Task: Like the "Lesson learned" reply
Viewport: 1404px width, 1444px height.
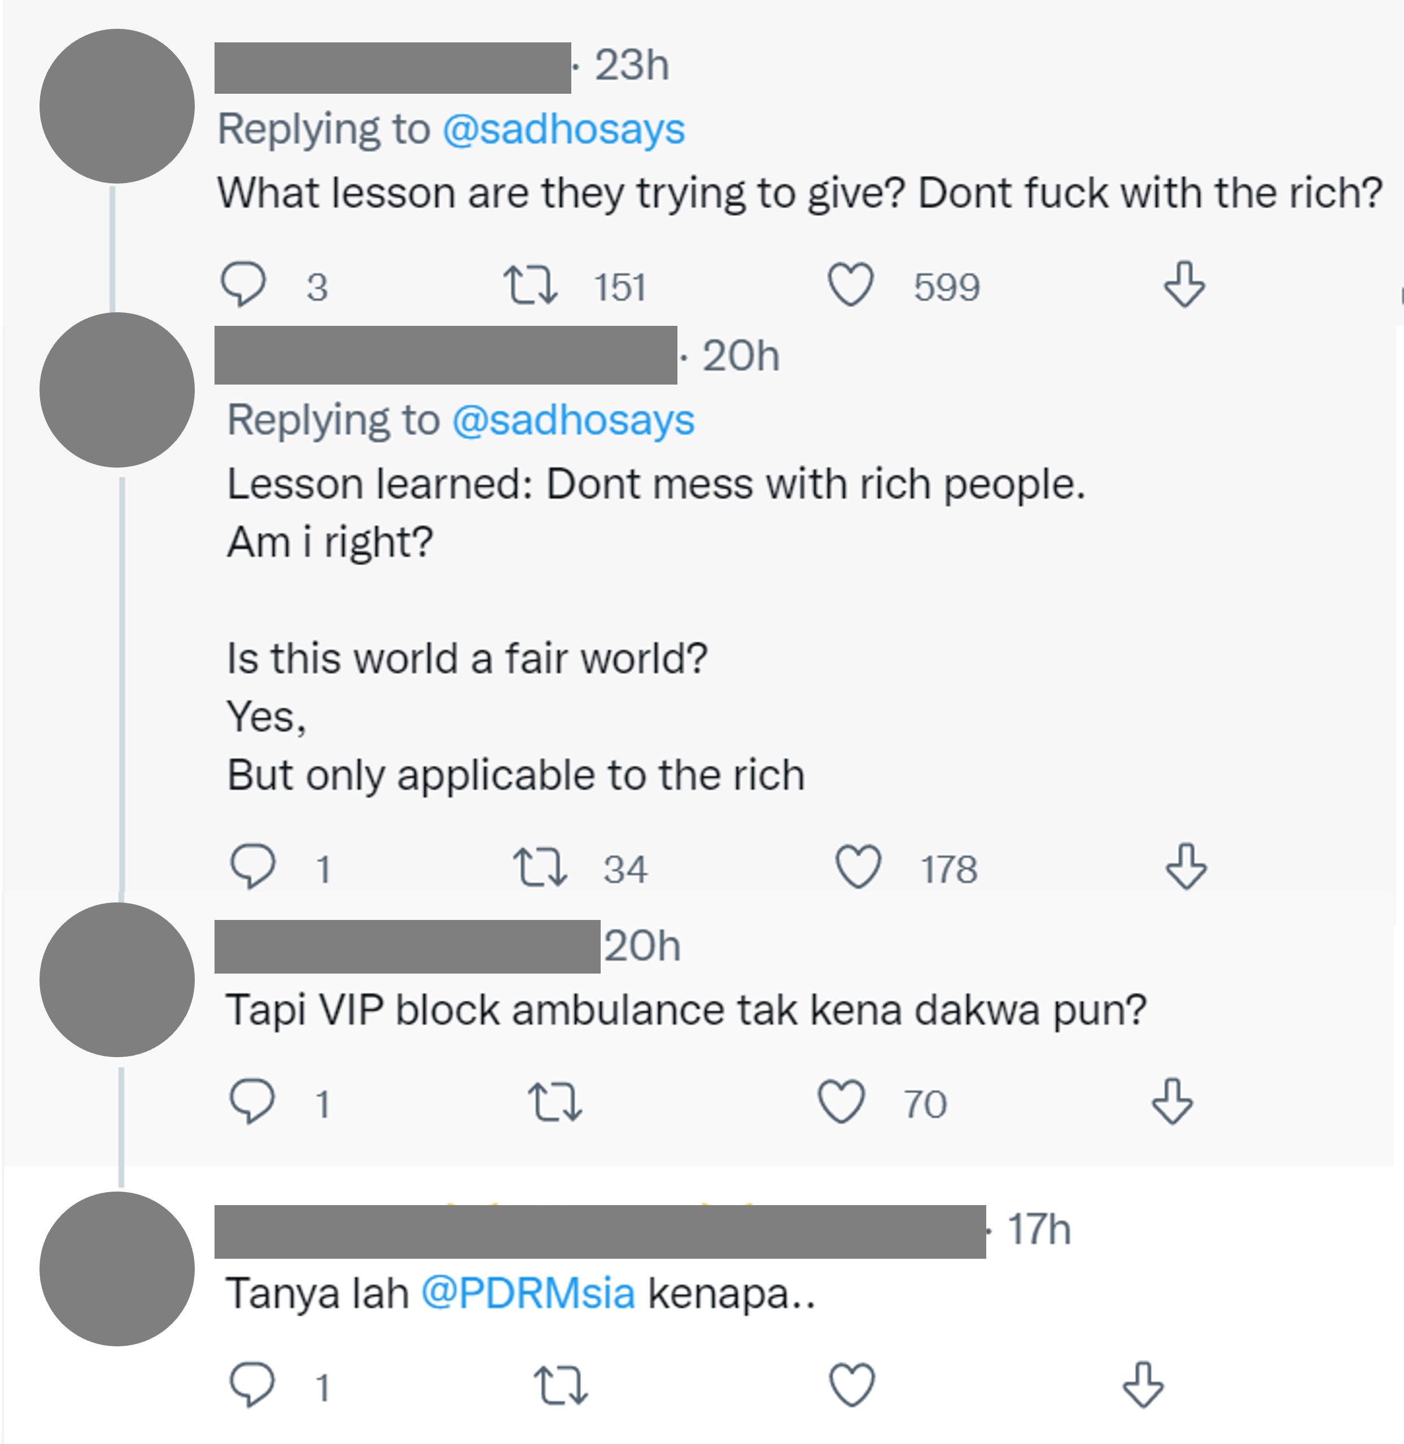Action: (x=858, y=867)
